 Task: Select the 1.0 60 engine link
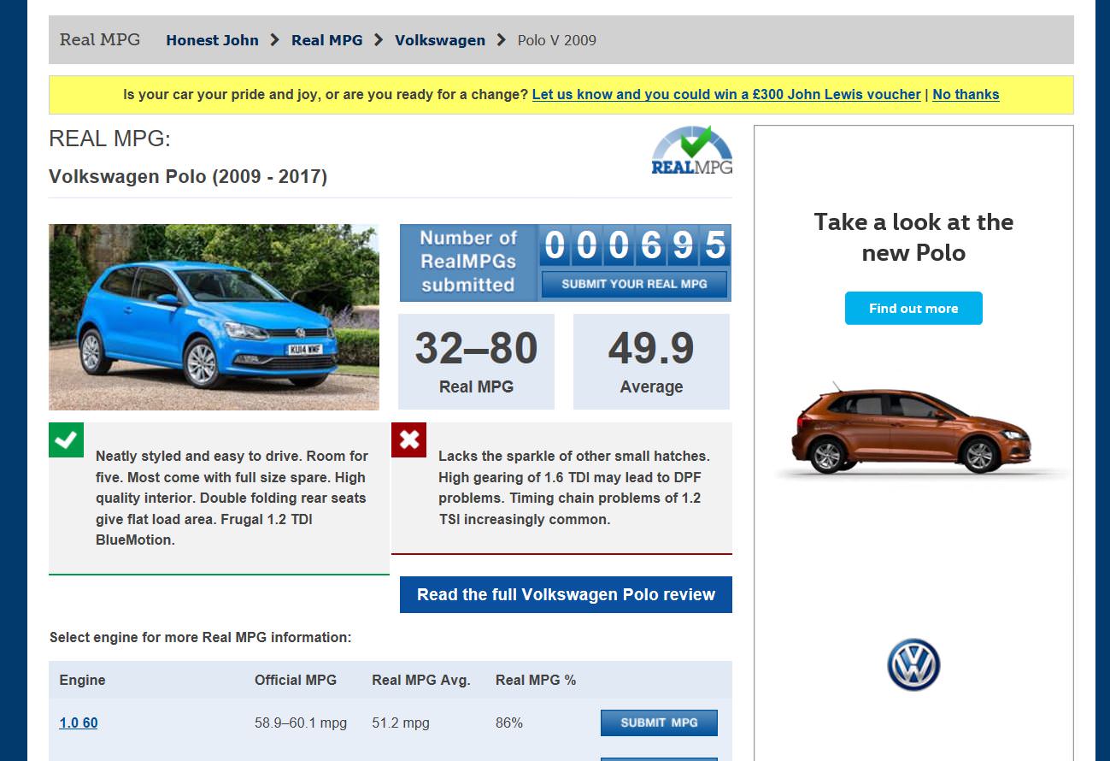pyautogui.click(x=79, y=723)
